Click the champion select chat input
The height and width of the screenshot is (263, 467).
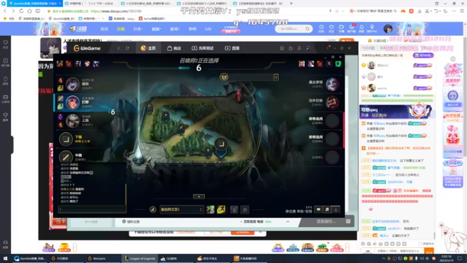[x=92, y=209]
